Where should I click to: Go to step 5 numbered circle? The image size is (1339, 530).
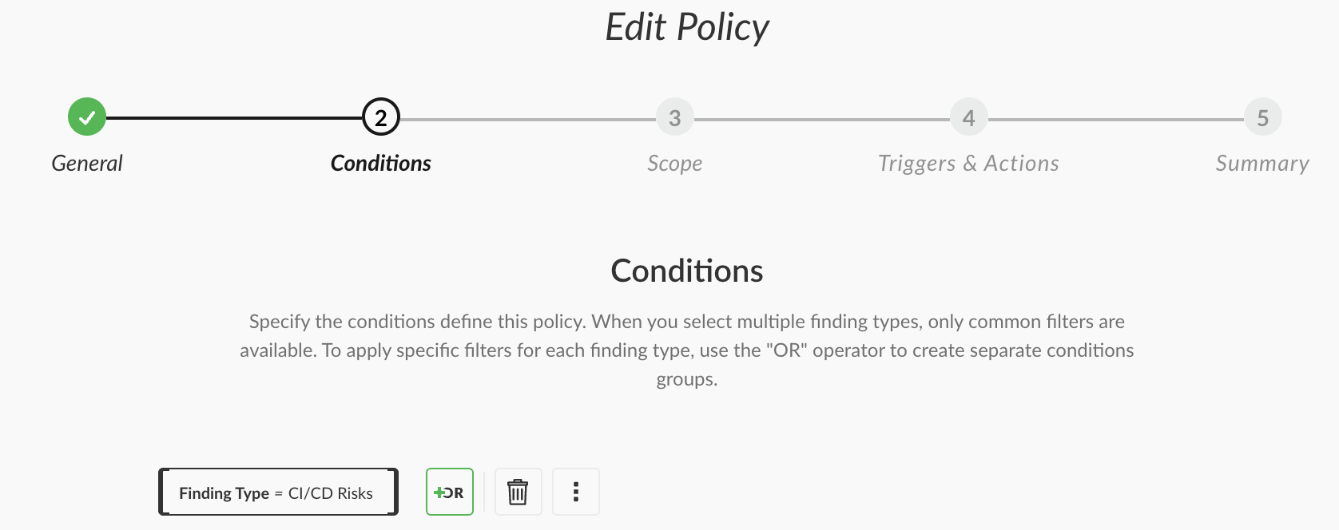[x=1262, y=117]
